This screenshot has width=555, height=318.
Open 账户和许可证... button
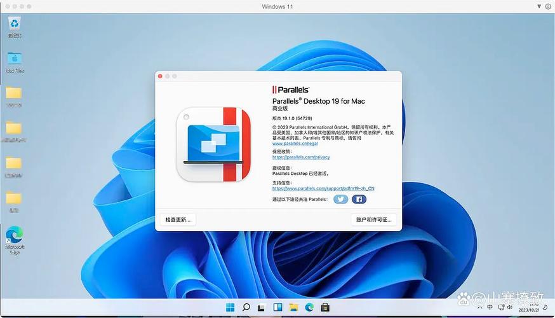(374, 220)
